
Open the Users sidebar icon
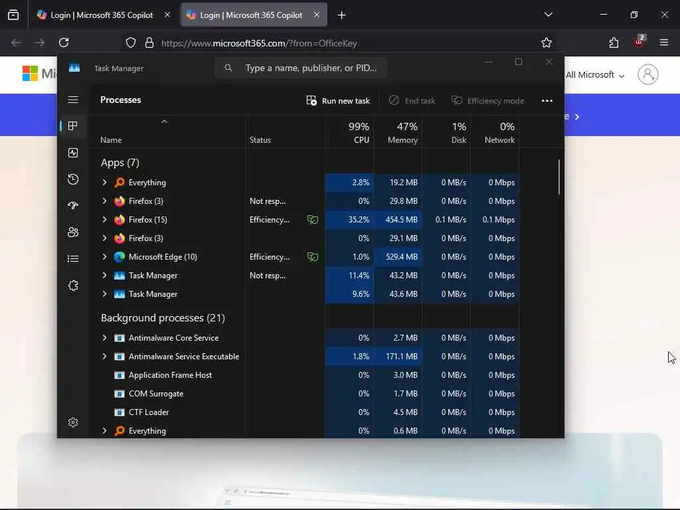(x=73, y=232)
